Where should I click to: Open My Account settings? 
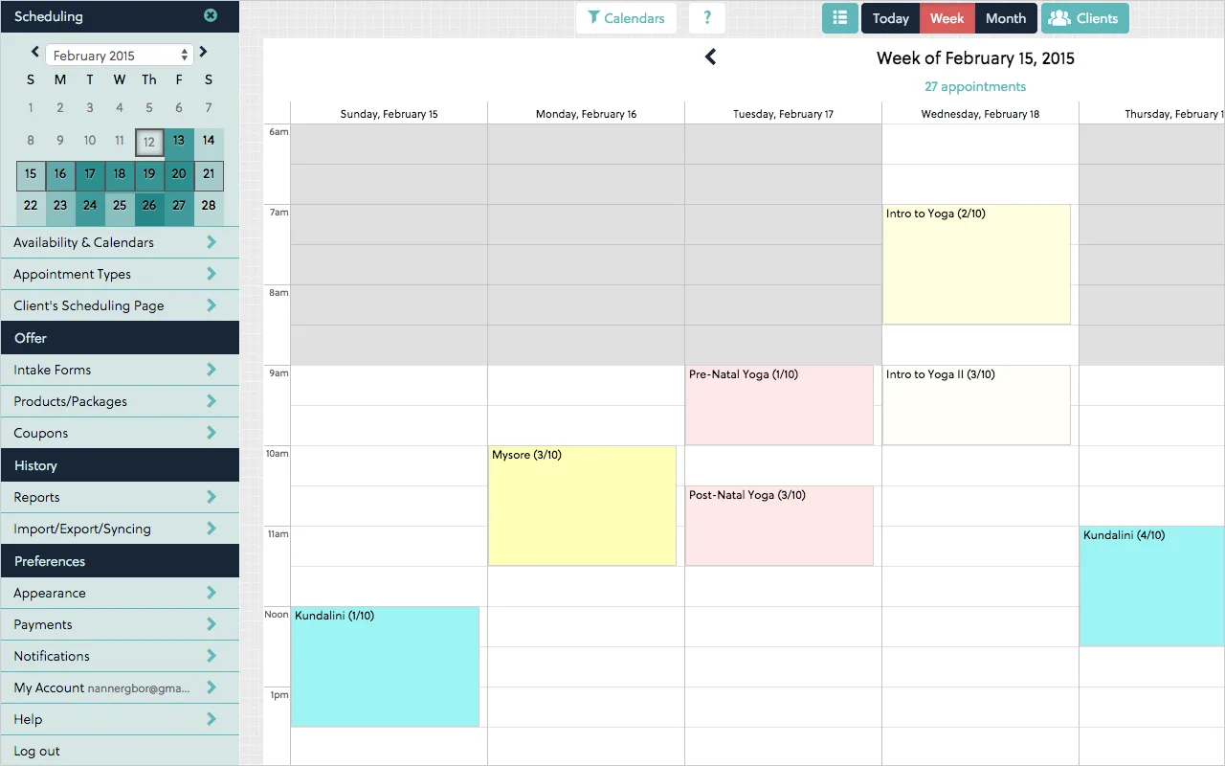[120, 687]
